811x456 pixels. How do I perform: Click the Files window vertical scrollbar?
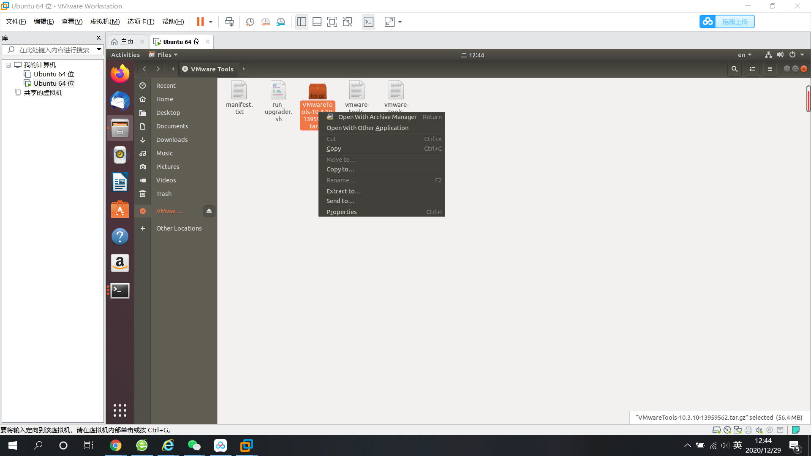[x=808, y=99]
